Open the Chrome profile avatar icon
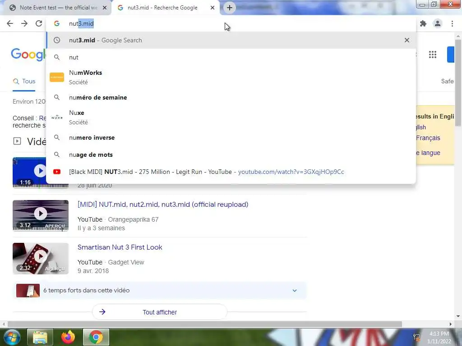 pos(438,23)
